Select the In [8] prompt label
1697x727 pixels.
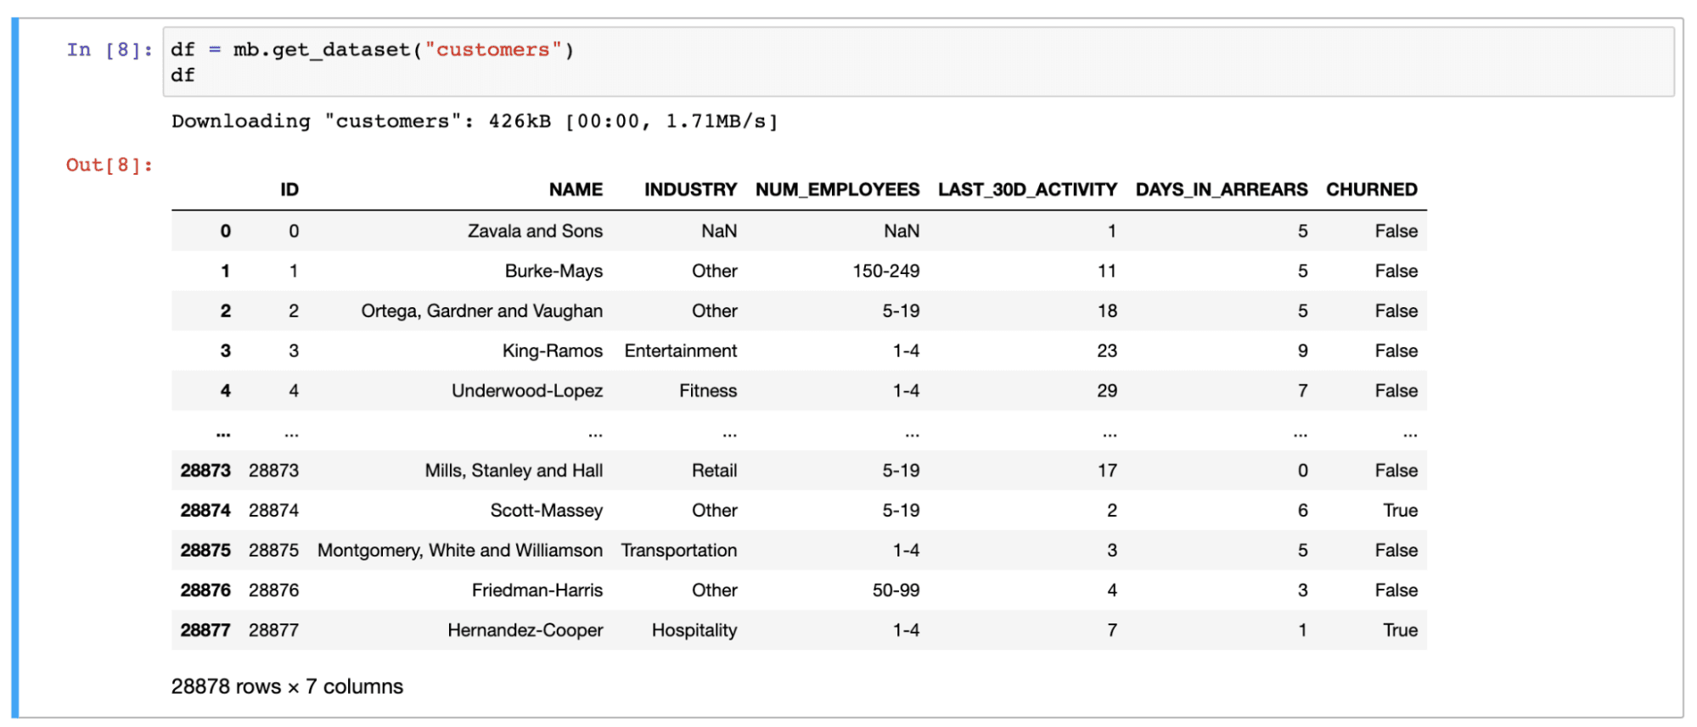click(109, 50)
